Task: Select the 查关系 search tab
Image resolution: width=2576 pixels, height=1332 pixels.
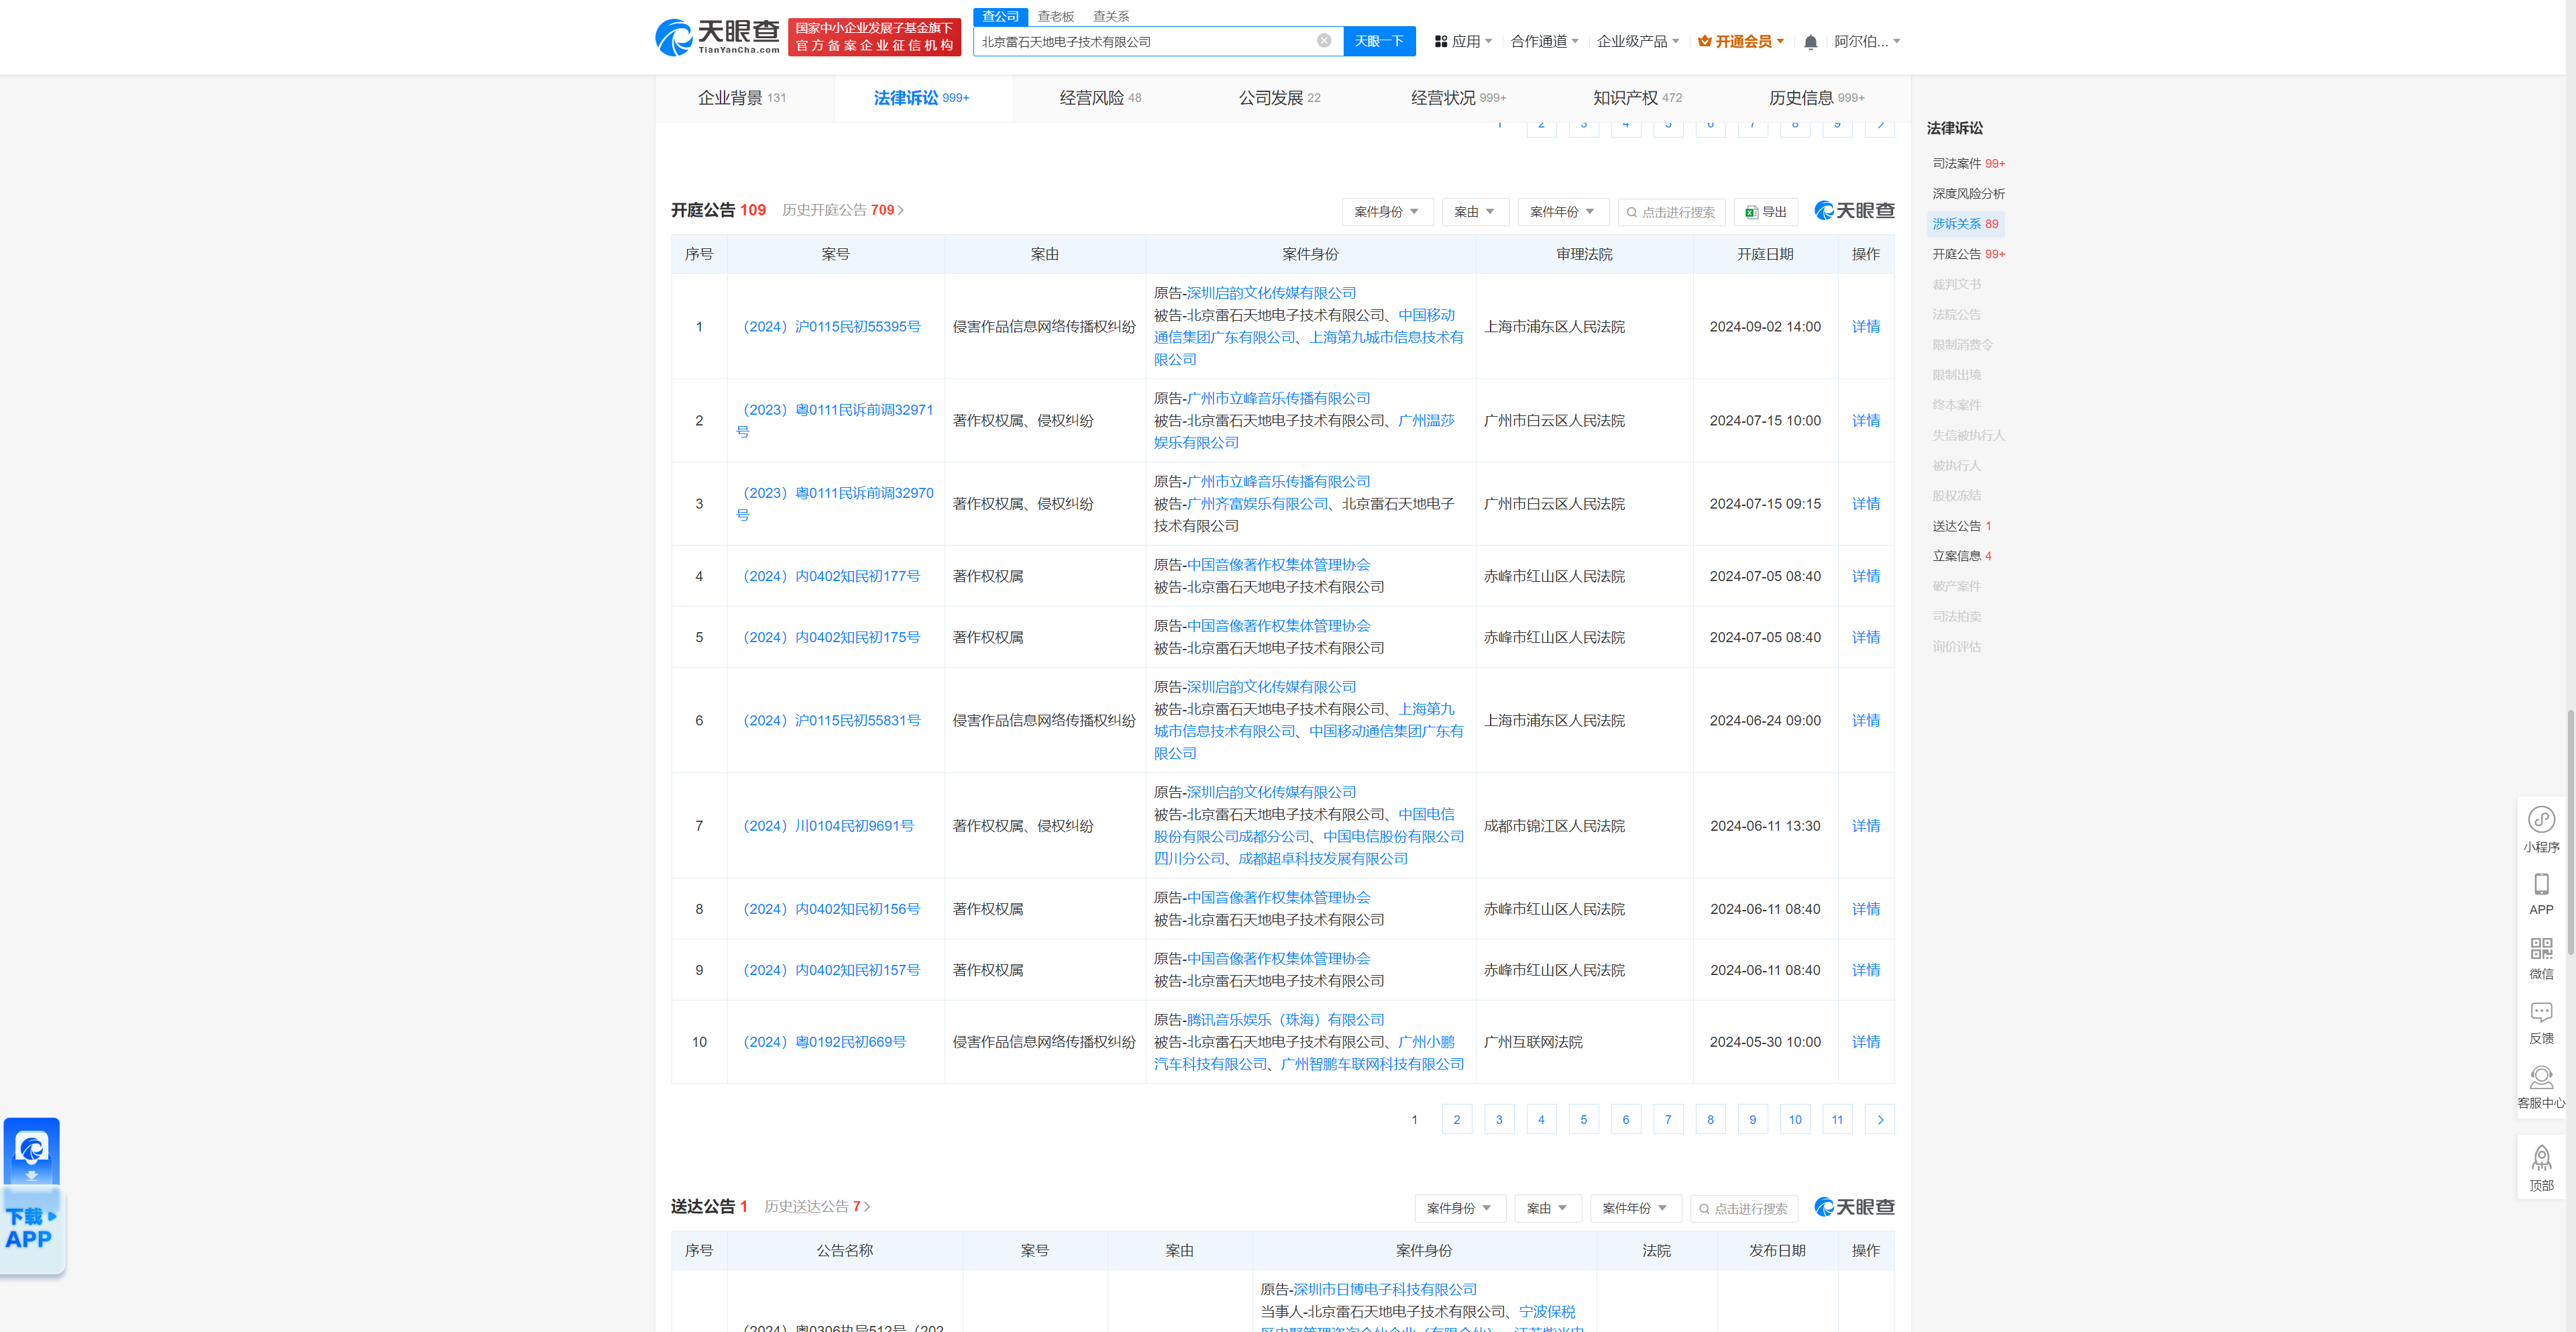Action: point(1110,16)
